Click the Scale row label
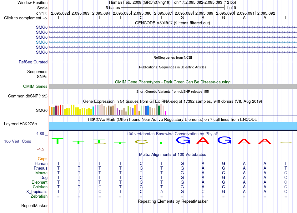Viewport: 297px width, 213px height. click(x=42, y=8)
